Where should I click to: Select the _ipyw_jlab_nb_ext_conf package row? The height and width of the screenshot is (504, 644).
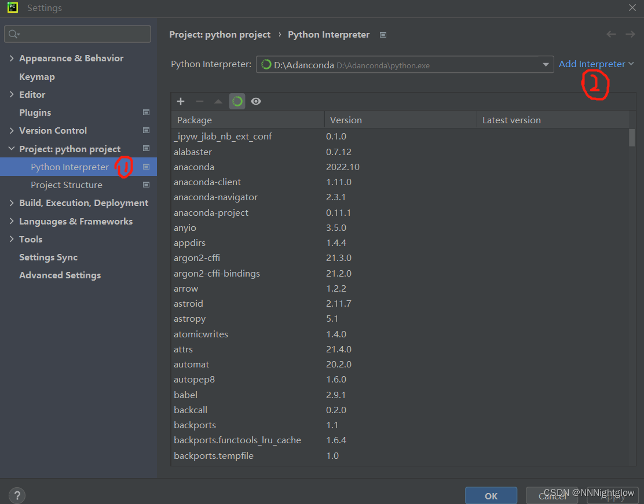400,136
